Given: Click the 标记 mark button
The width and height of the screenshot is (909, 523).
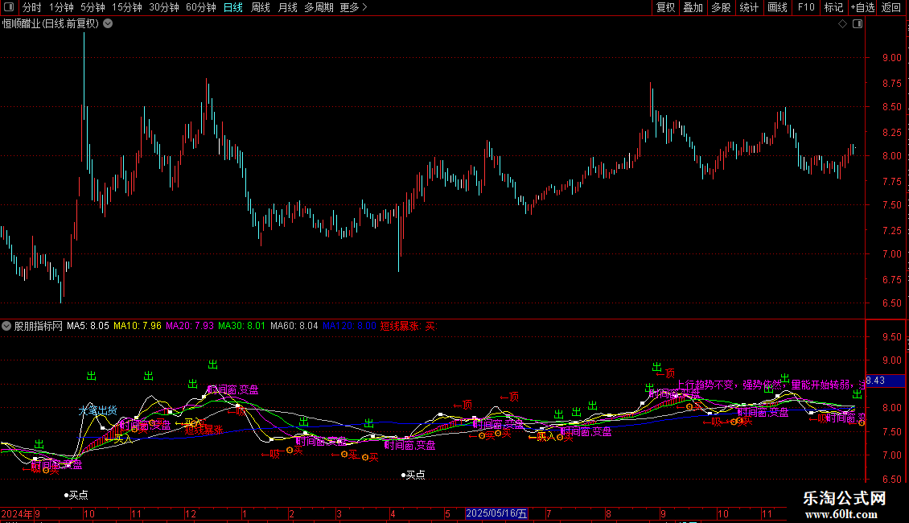Looking at the screenshot, I should tap(833, 7).
